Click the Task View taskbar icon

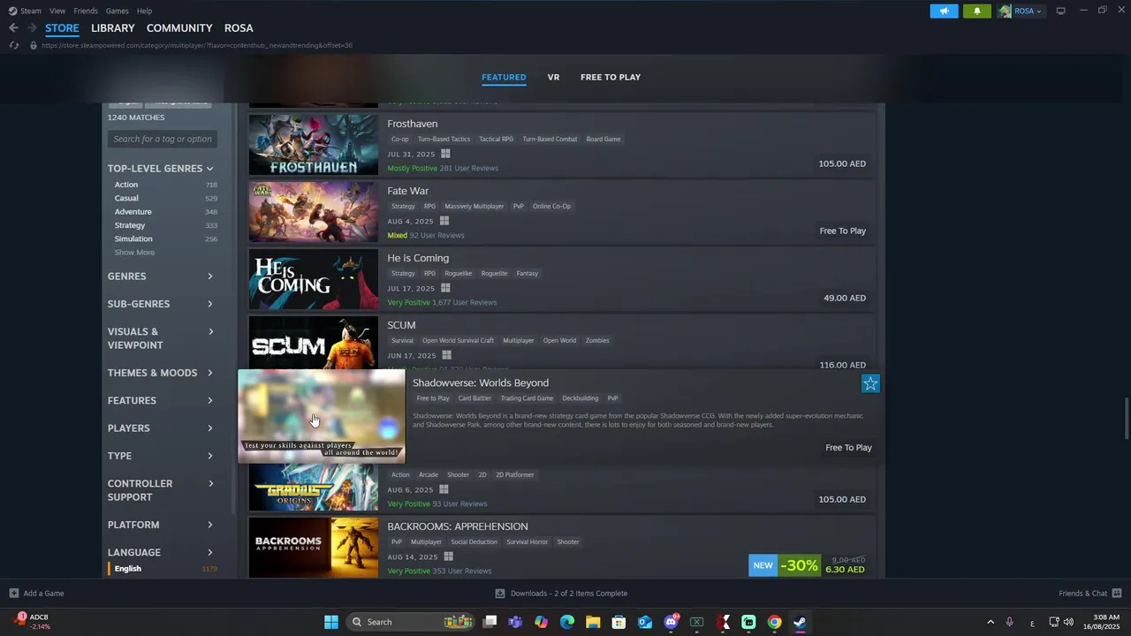pyautogui.click(x=490, y=622)
